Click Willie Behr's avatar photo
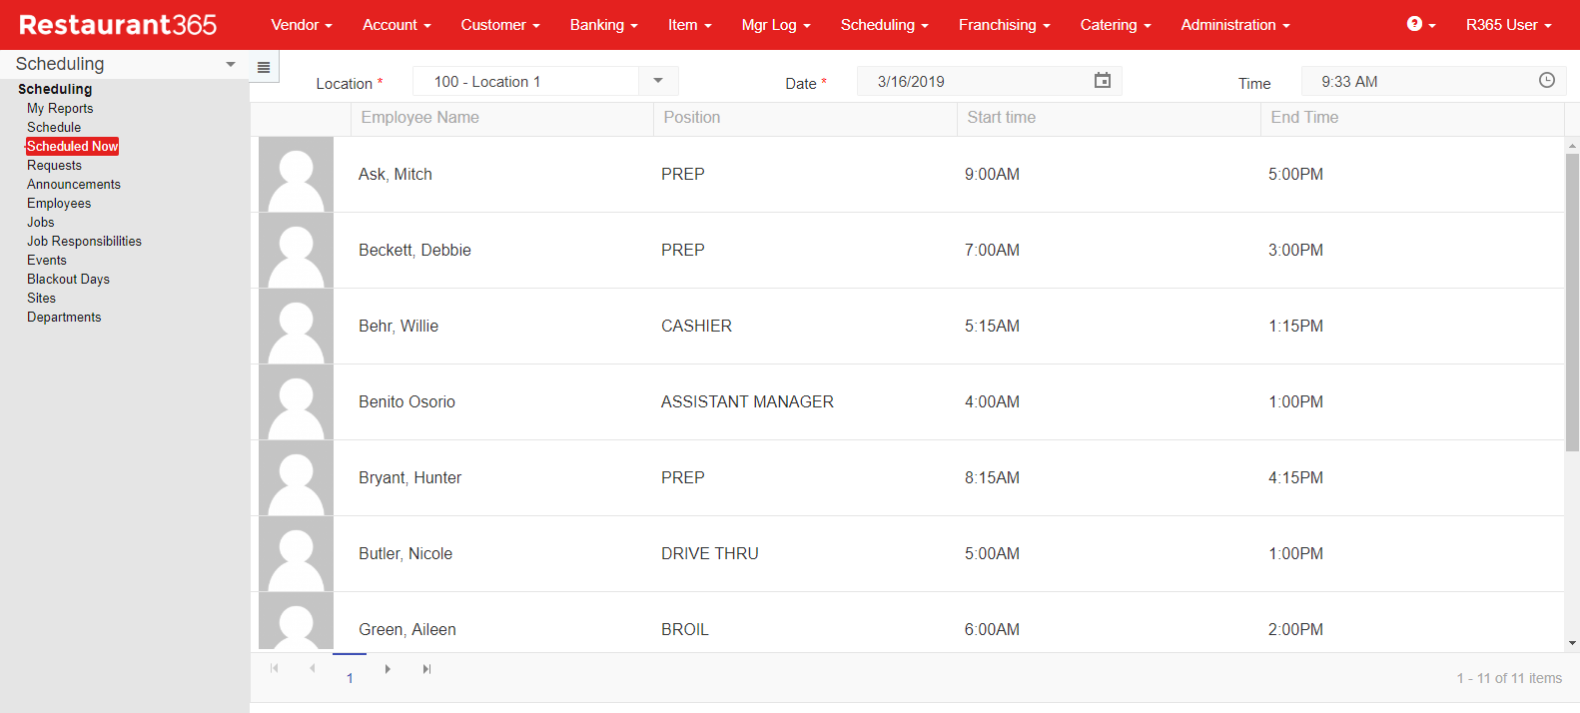The image size is (1580, 713). (296, 327)
